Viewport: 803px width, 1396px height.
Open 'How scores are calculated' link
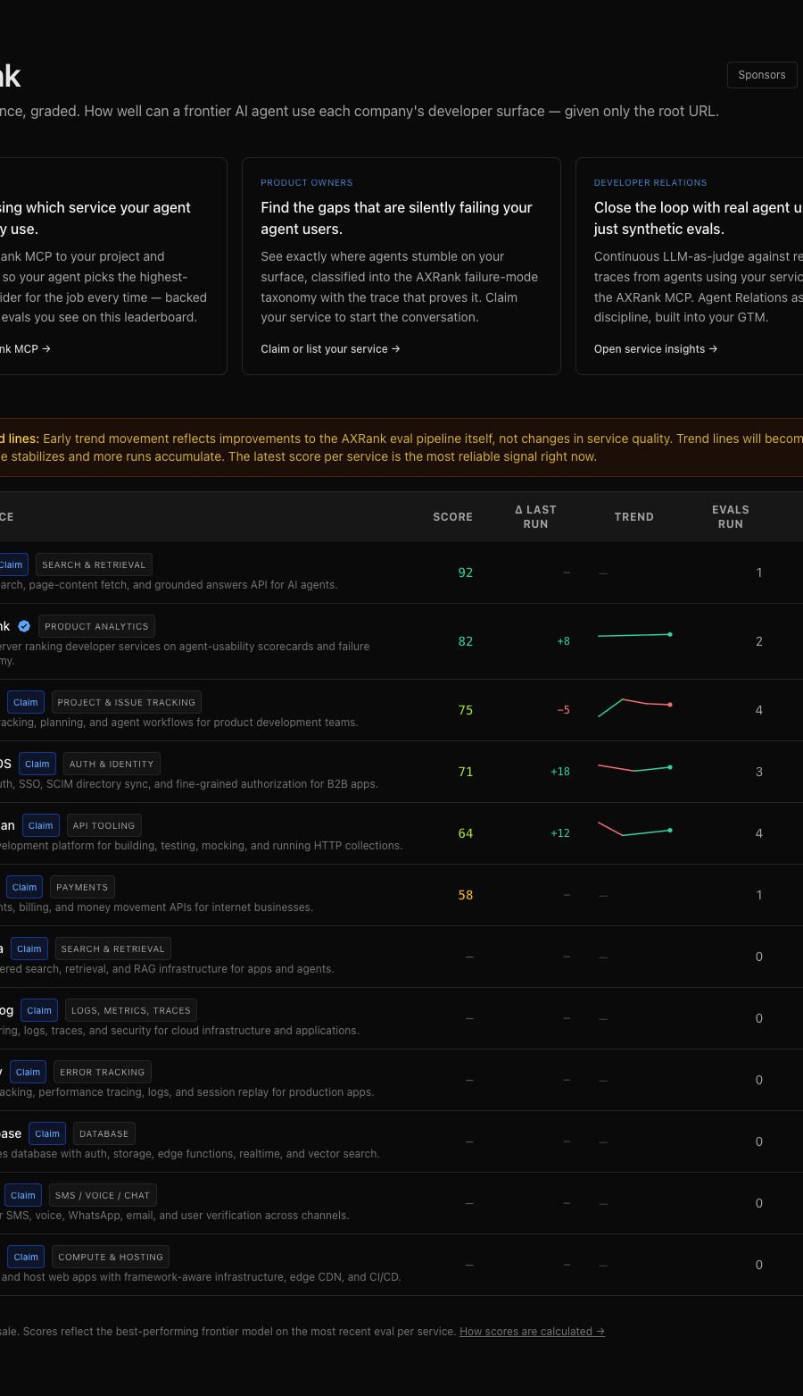(532, 1332)
